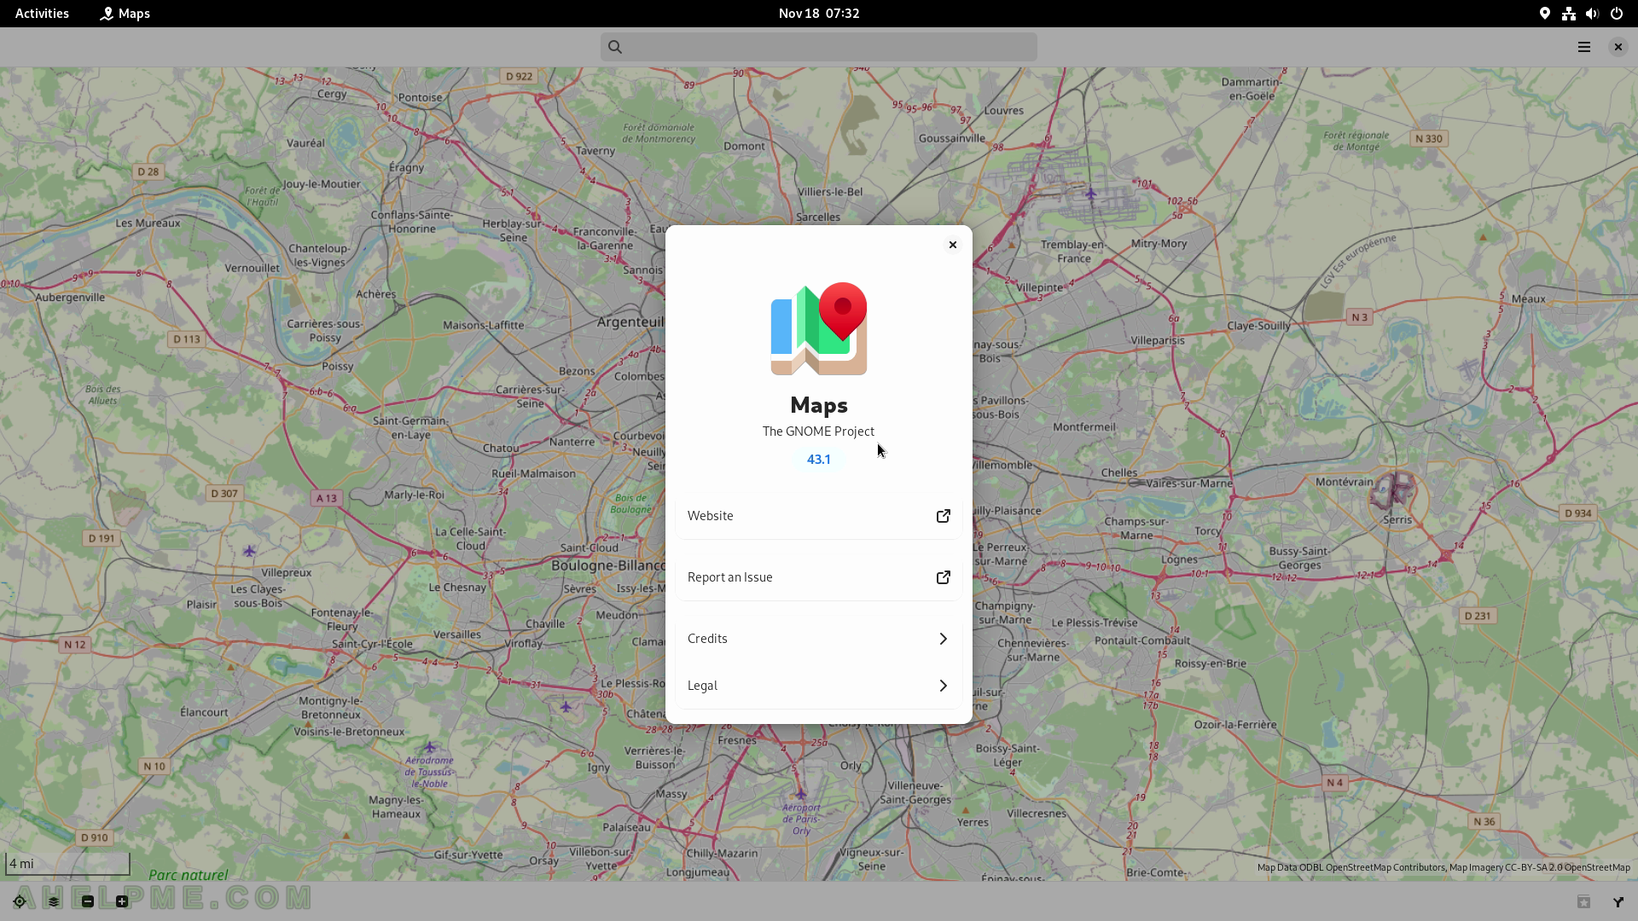Click the 'Serris' map label
Image resolution: width=1638 pixels, height=921 pixels.
[1397, 518]
